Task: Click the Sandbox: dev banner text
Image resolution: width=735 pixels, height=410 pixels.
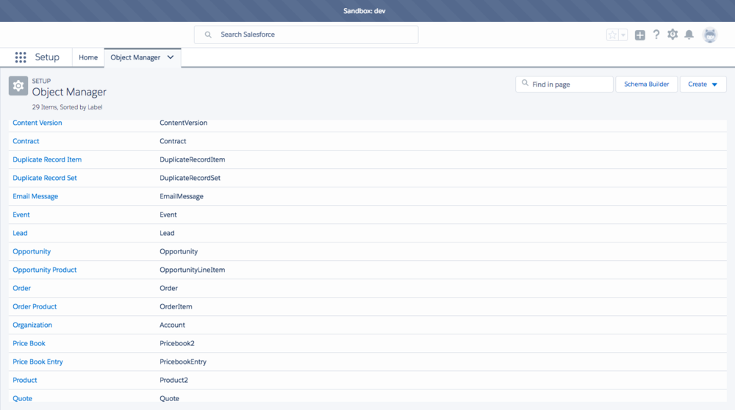Action: coord(365,11)
